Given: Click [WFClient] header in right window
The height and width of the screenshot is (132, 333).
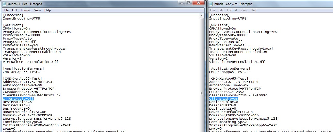Looking at the screenshot, I should click(220, 25).
